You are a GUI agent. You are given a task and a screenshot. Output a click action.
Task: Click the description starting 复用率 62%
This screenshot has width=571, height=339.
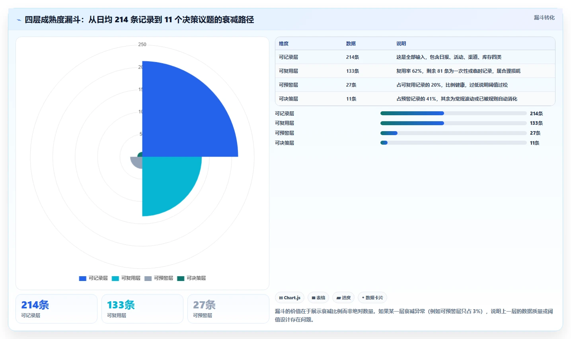[458, 71]
